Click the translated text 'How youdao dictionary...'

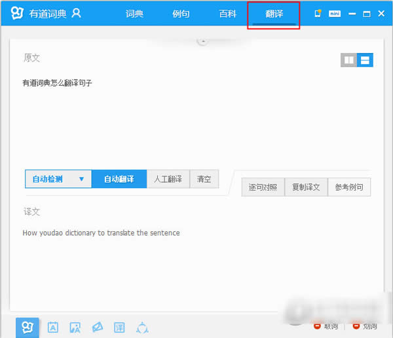[101, 233]
